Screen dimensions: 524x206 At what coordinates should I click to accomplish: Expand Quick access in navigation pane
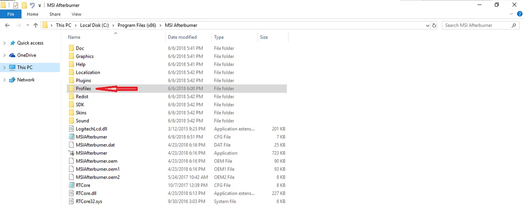[x=4, y=43]
